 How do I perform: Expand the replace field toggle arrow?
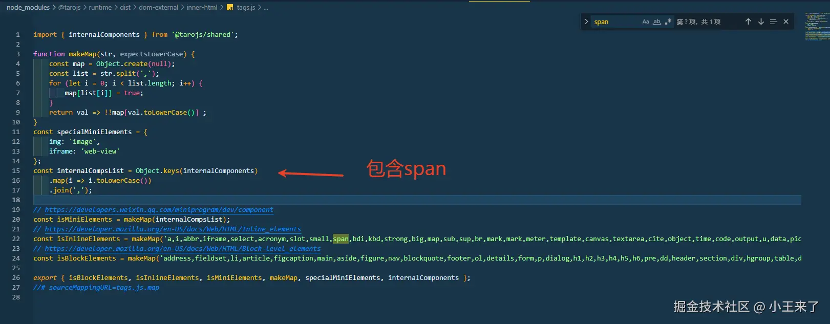point(586,21)
